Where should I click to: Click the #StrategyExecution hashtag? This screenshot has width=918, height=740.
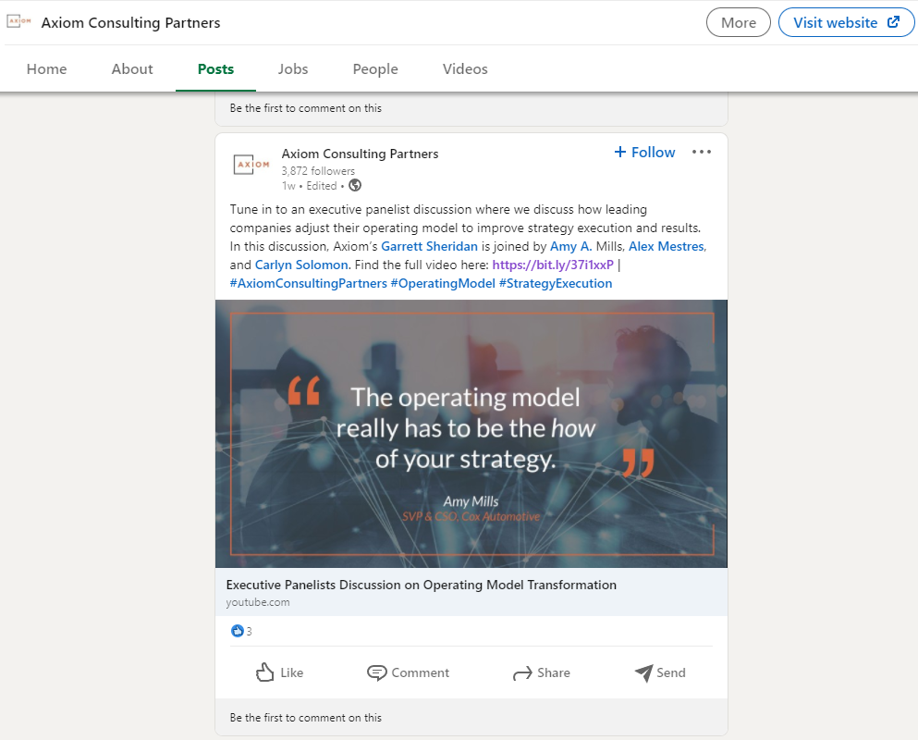[x=556, y=284]
